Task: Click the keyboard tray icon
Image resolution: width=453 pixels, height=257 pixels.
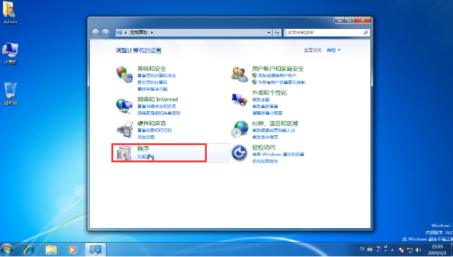Action: pyautogui.click(x=370, y=249)
